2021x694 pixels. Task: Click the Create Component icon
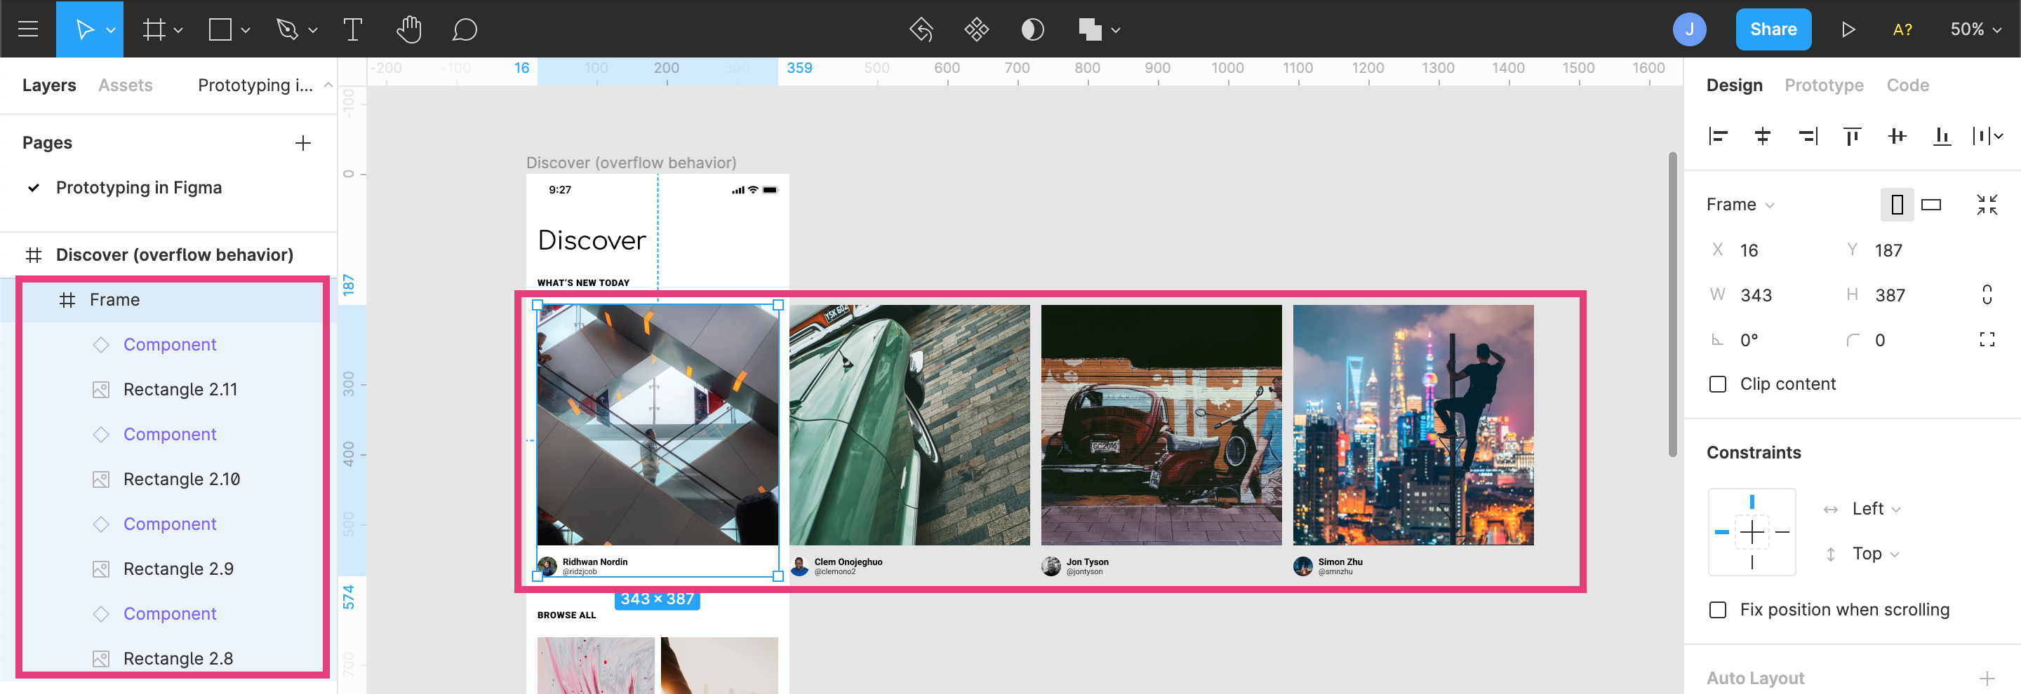pos(976,29)
